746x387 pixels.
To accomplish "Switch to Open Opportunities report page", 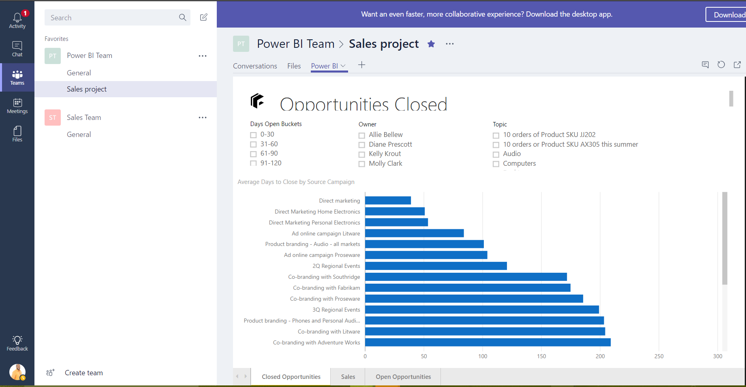I will tap(403, 377).
